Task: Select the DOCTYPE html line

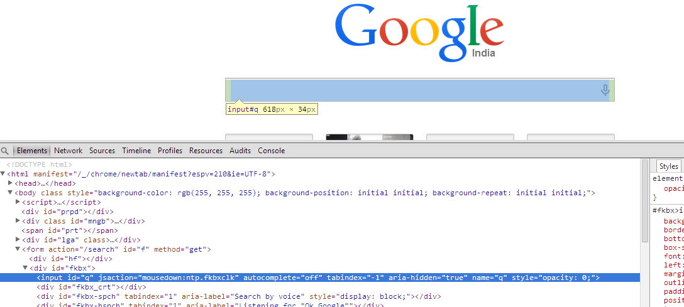Action: [x=39, y=164]
